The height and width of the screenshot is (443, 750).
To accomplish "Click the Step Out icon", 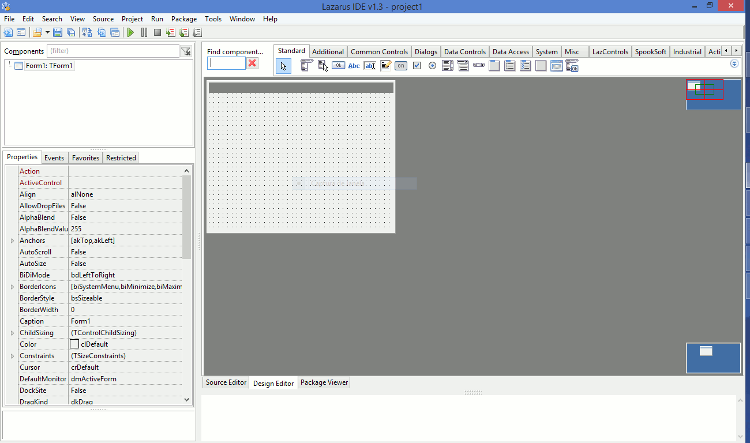I will coord(197,32).
